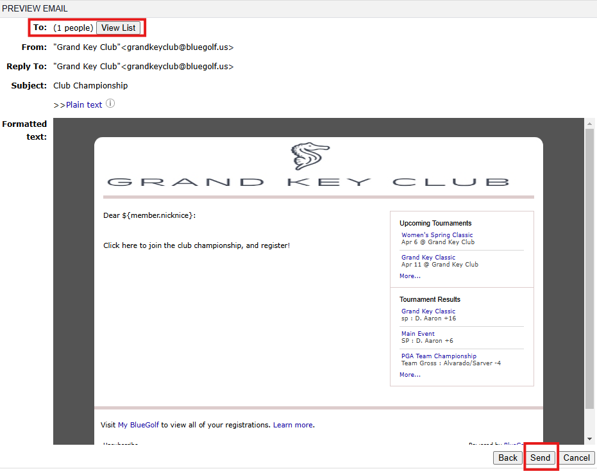Image resolution: width=597 pixels, height=471 pixels.
Task: Open PGA Team Championship result link
Action: click(439, 356)
